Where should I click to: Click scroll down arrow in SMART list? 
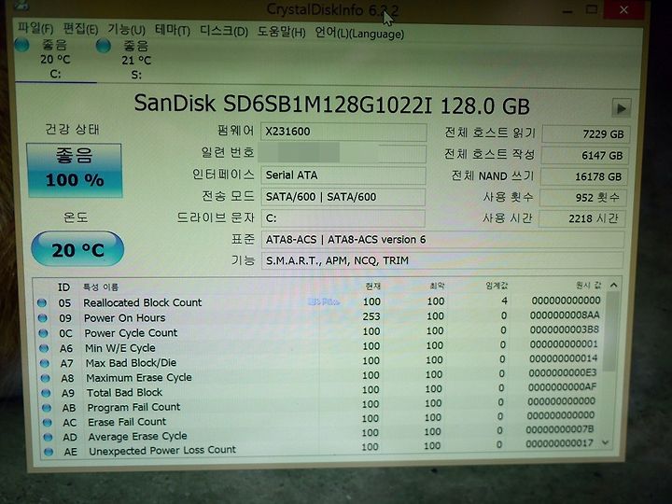(x=606, y=442)
